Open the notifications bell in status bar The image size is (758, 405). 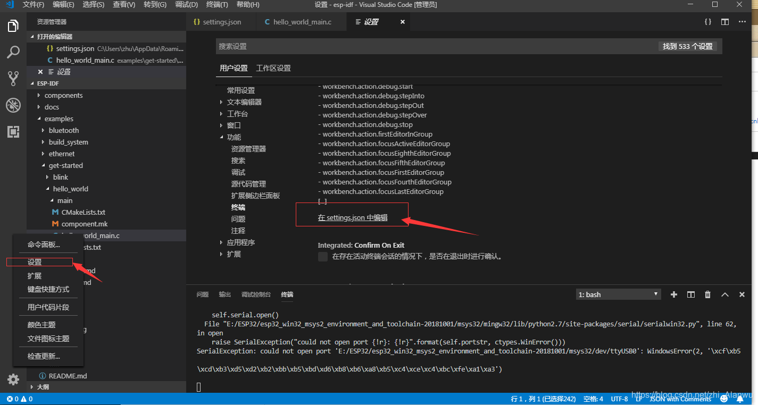tap(740, 399)
